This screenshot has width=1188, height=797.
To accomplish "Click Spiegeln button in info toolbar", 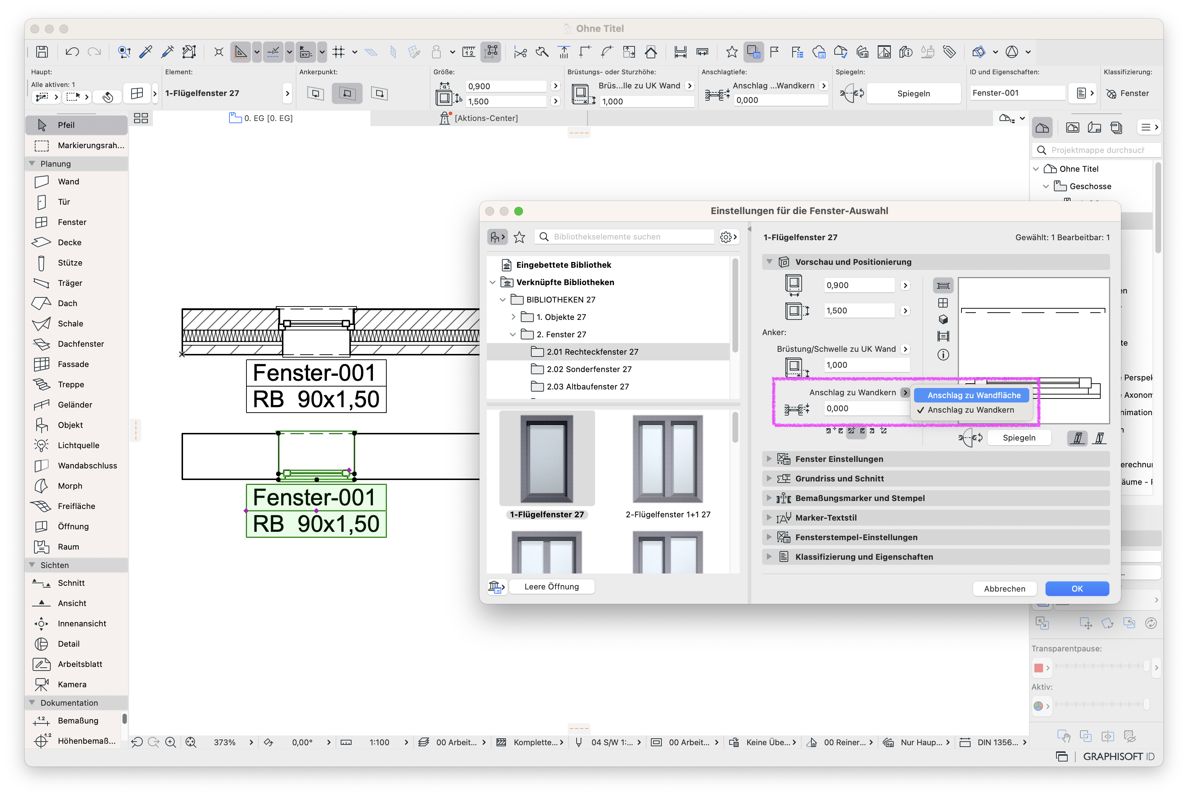I will (913, 93).
